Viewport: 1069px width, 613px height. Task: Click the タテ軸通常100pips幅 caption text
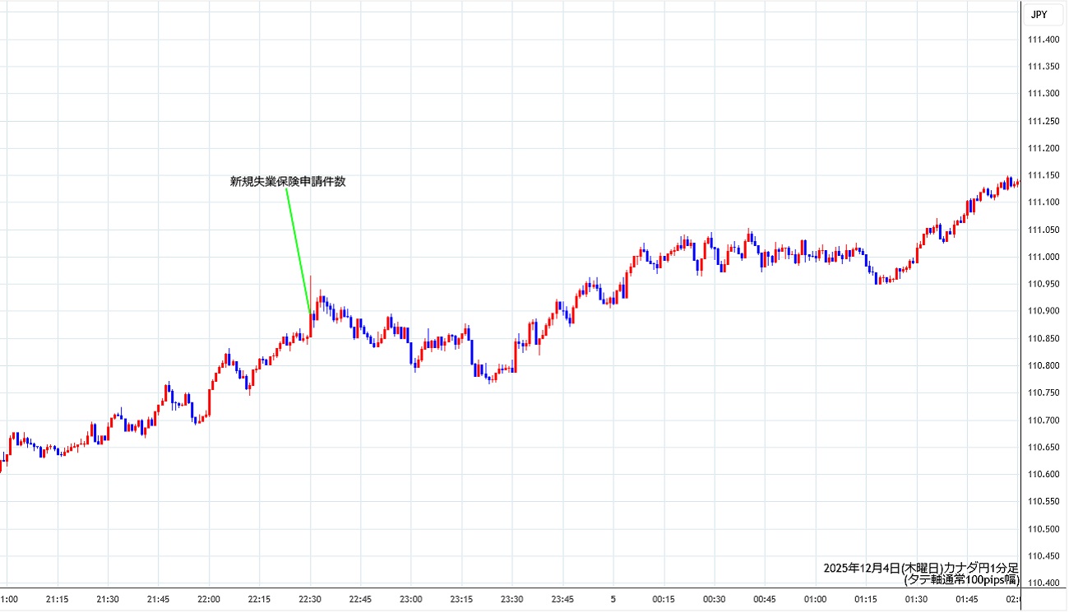pos(961,579)
